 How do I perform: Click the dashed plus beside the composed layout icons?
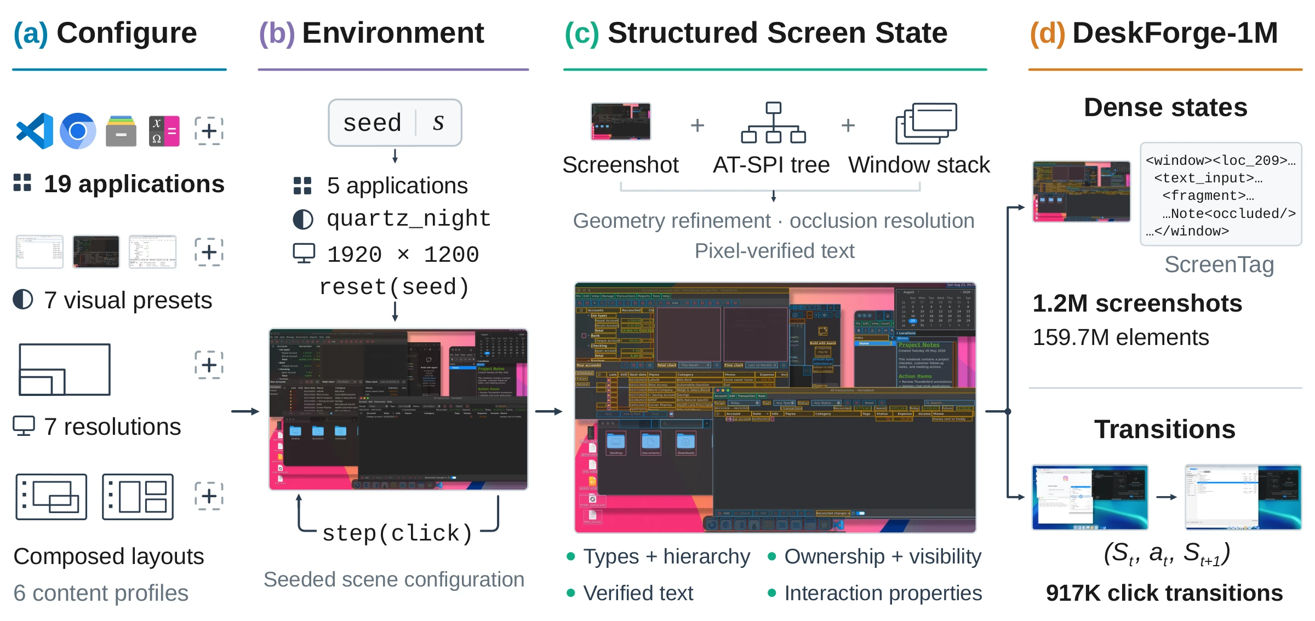click(x=209, y=496)
